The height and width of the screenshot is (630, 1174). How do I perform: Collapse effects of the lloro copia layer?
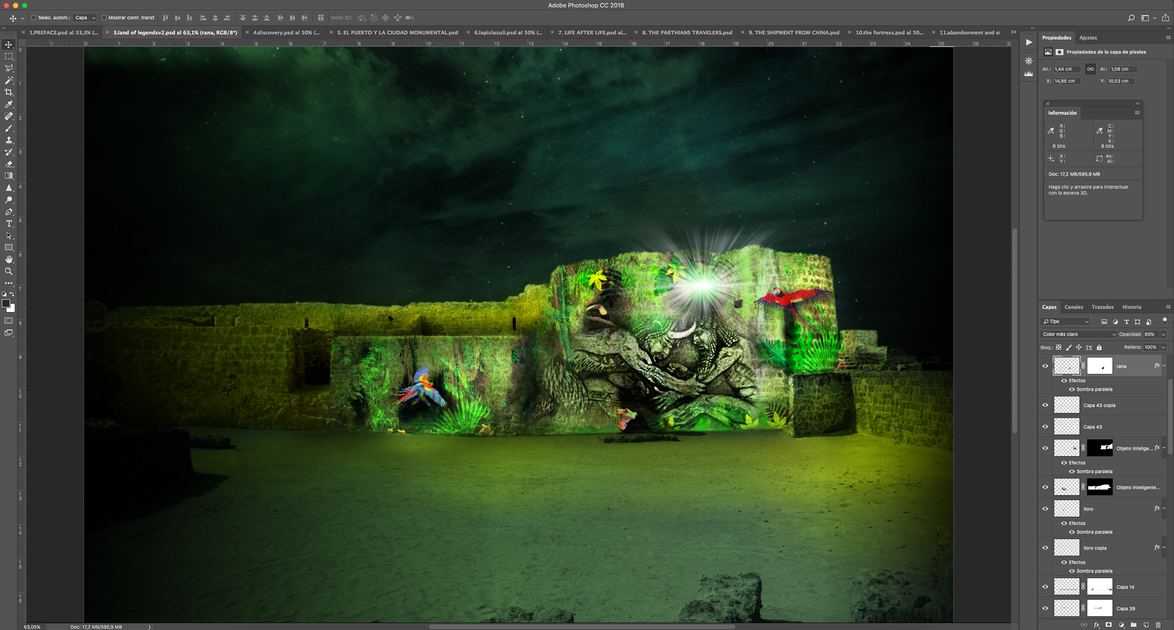[x=1164, y=547]
